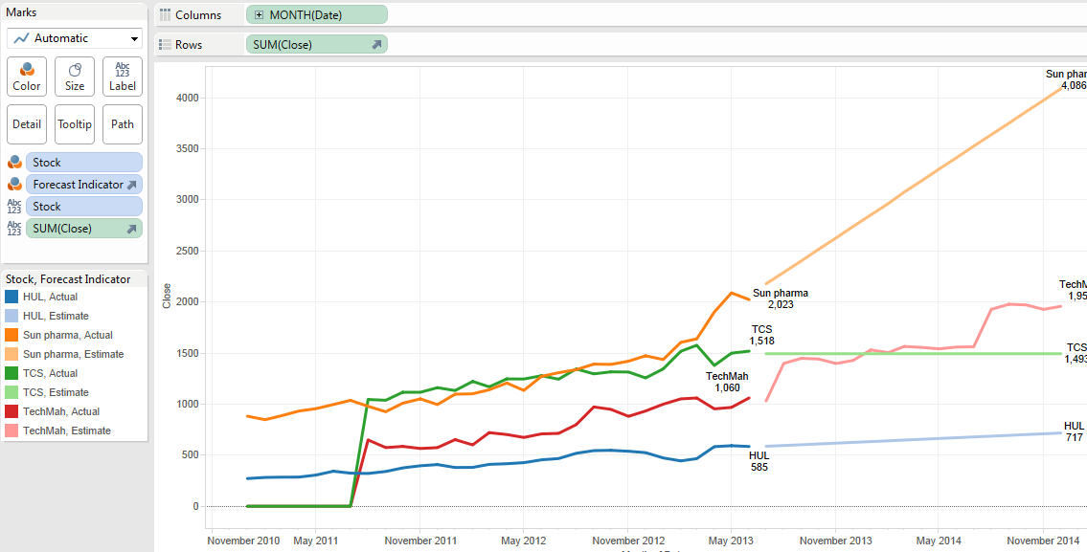Click color icon beside first Stock pill
1087x552 pixels.
tap(14, 162)
